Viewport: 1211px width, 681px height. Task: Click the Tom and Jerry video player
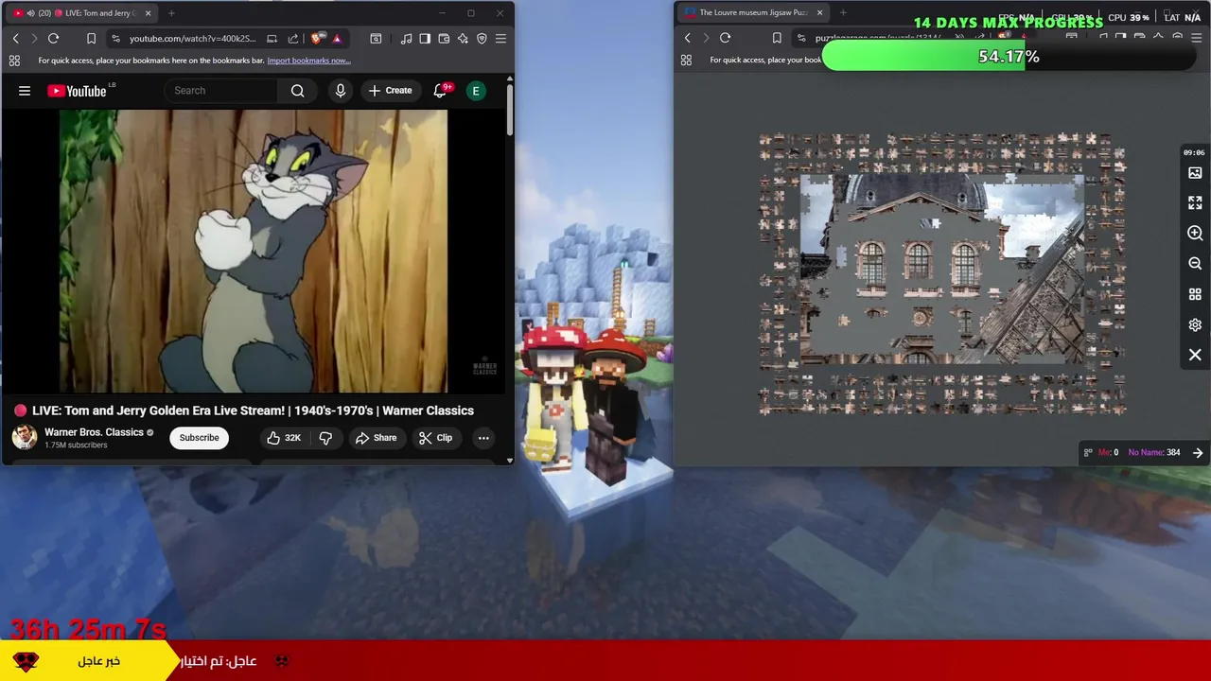(254, 251)
